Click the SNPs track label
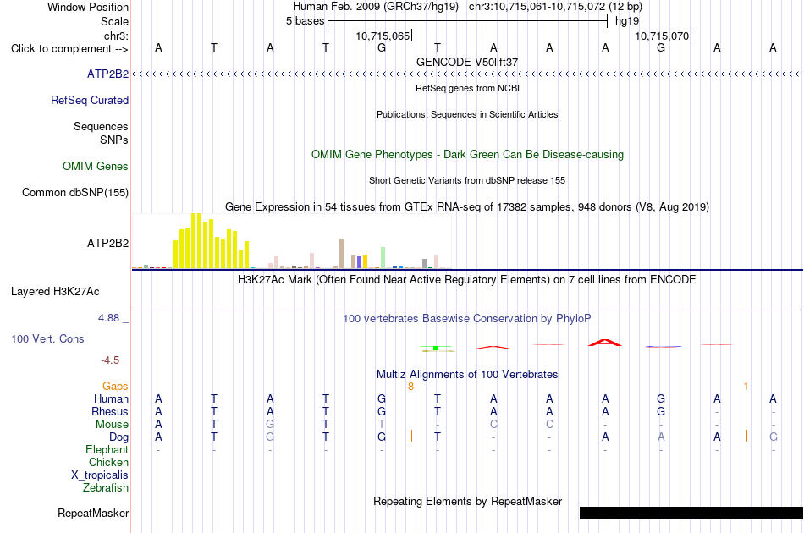804x533 pixels. click(x=114, y=140)
